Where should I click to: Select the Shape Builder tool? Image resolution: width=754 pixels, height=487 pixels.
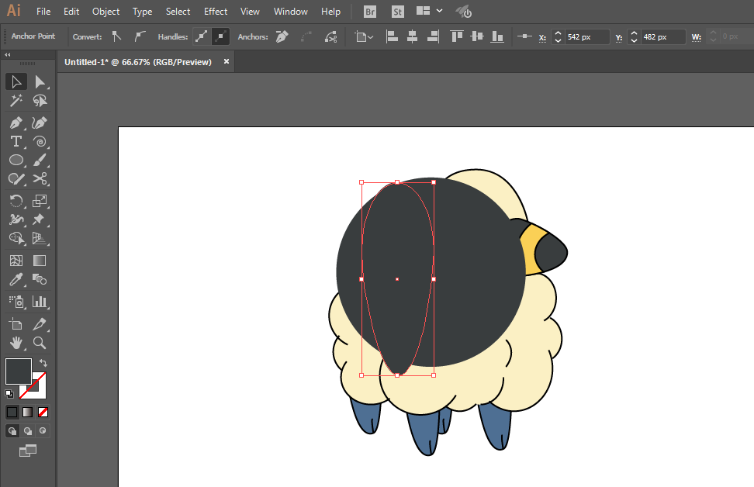(16, 238)
